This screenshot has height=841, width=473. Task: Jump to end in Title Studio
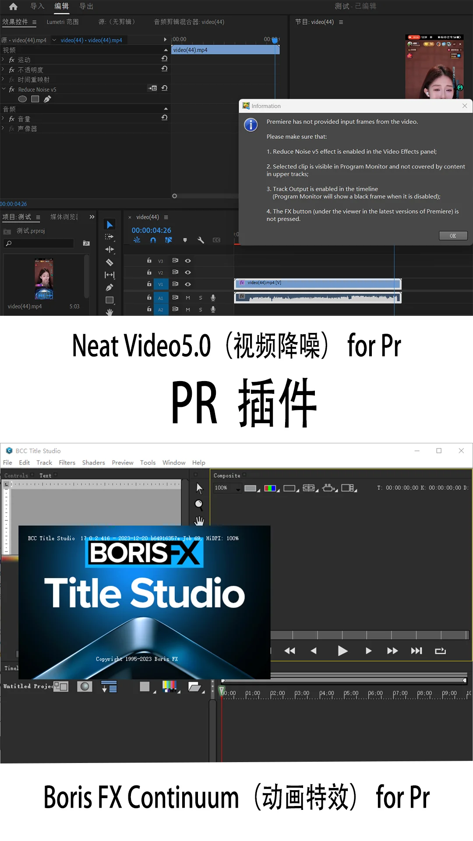click(x=416, y=651)
